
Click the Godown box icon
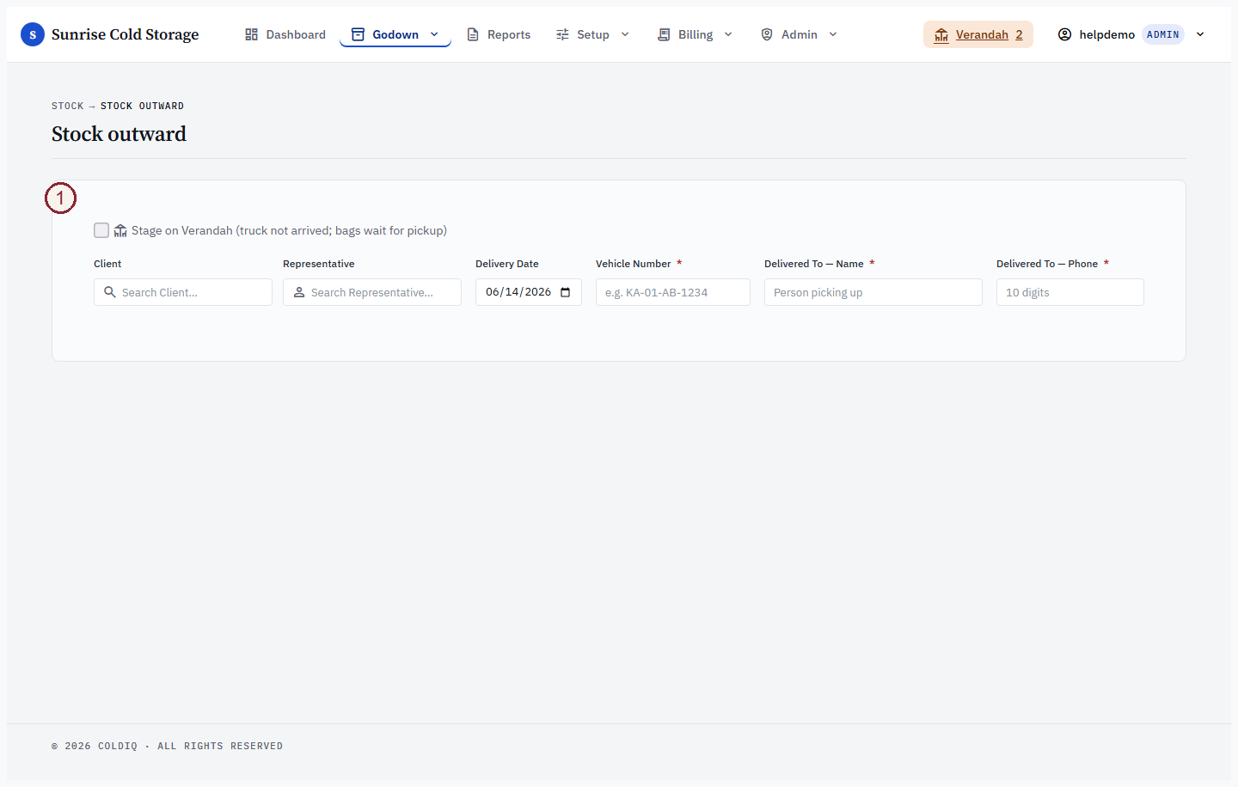(x=358, y=34)
